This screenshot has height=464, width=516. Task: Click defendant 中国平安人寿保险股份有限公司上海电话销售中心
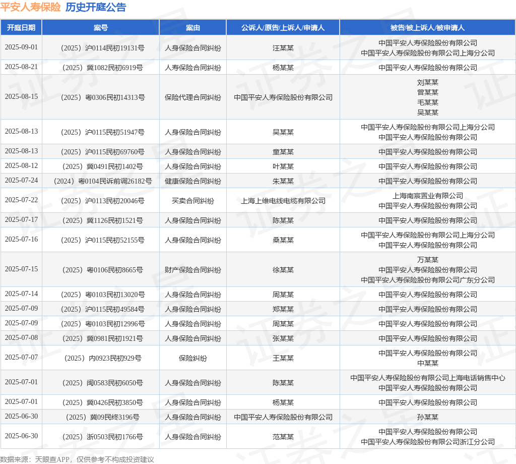427,378
